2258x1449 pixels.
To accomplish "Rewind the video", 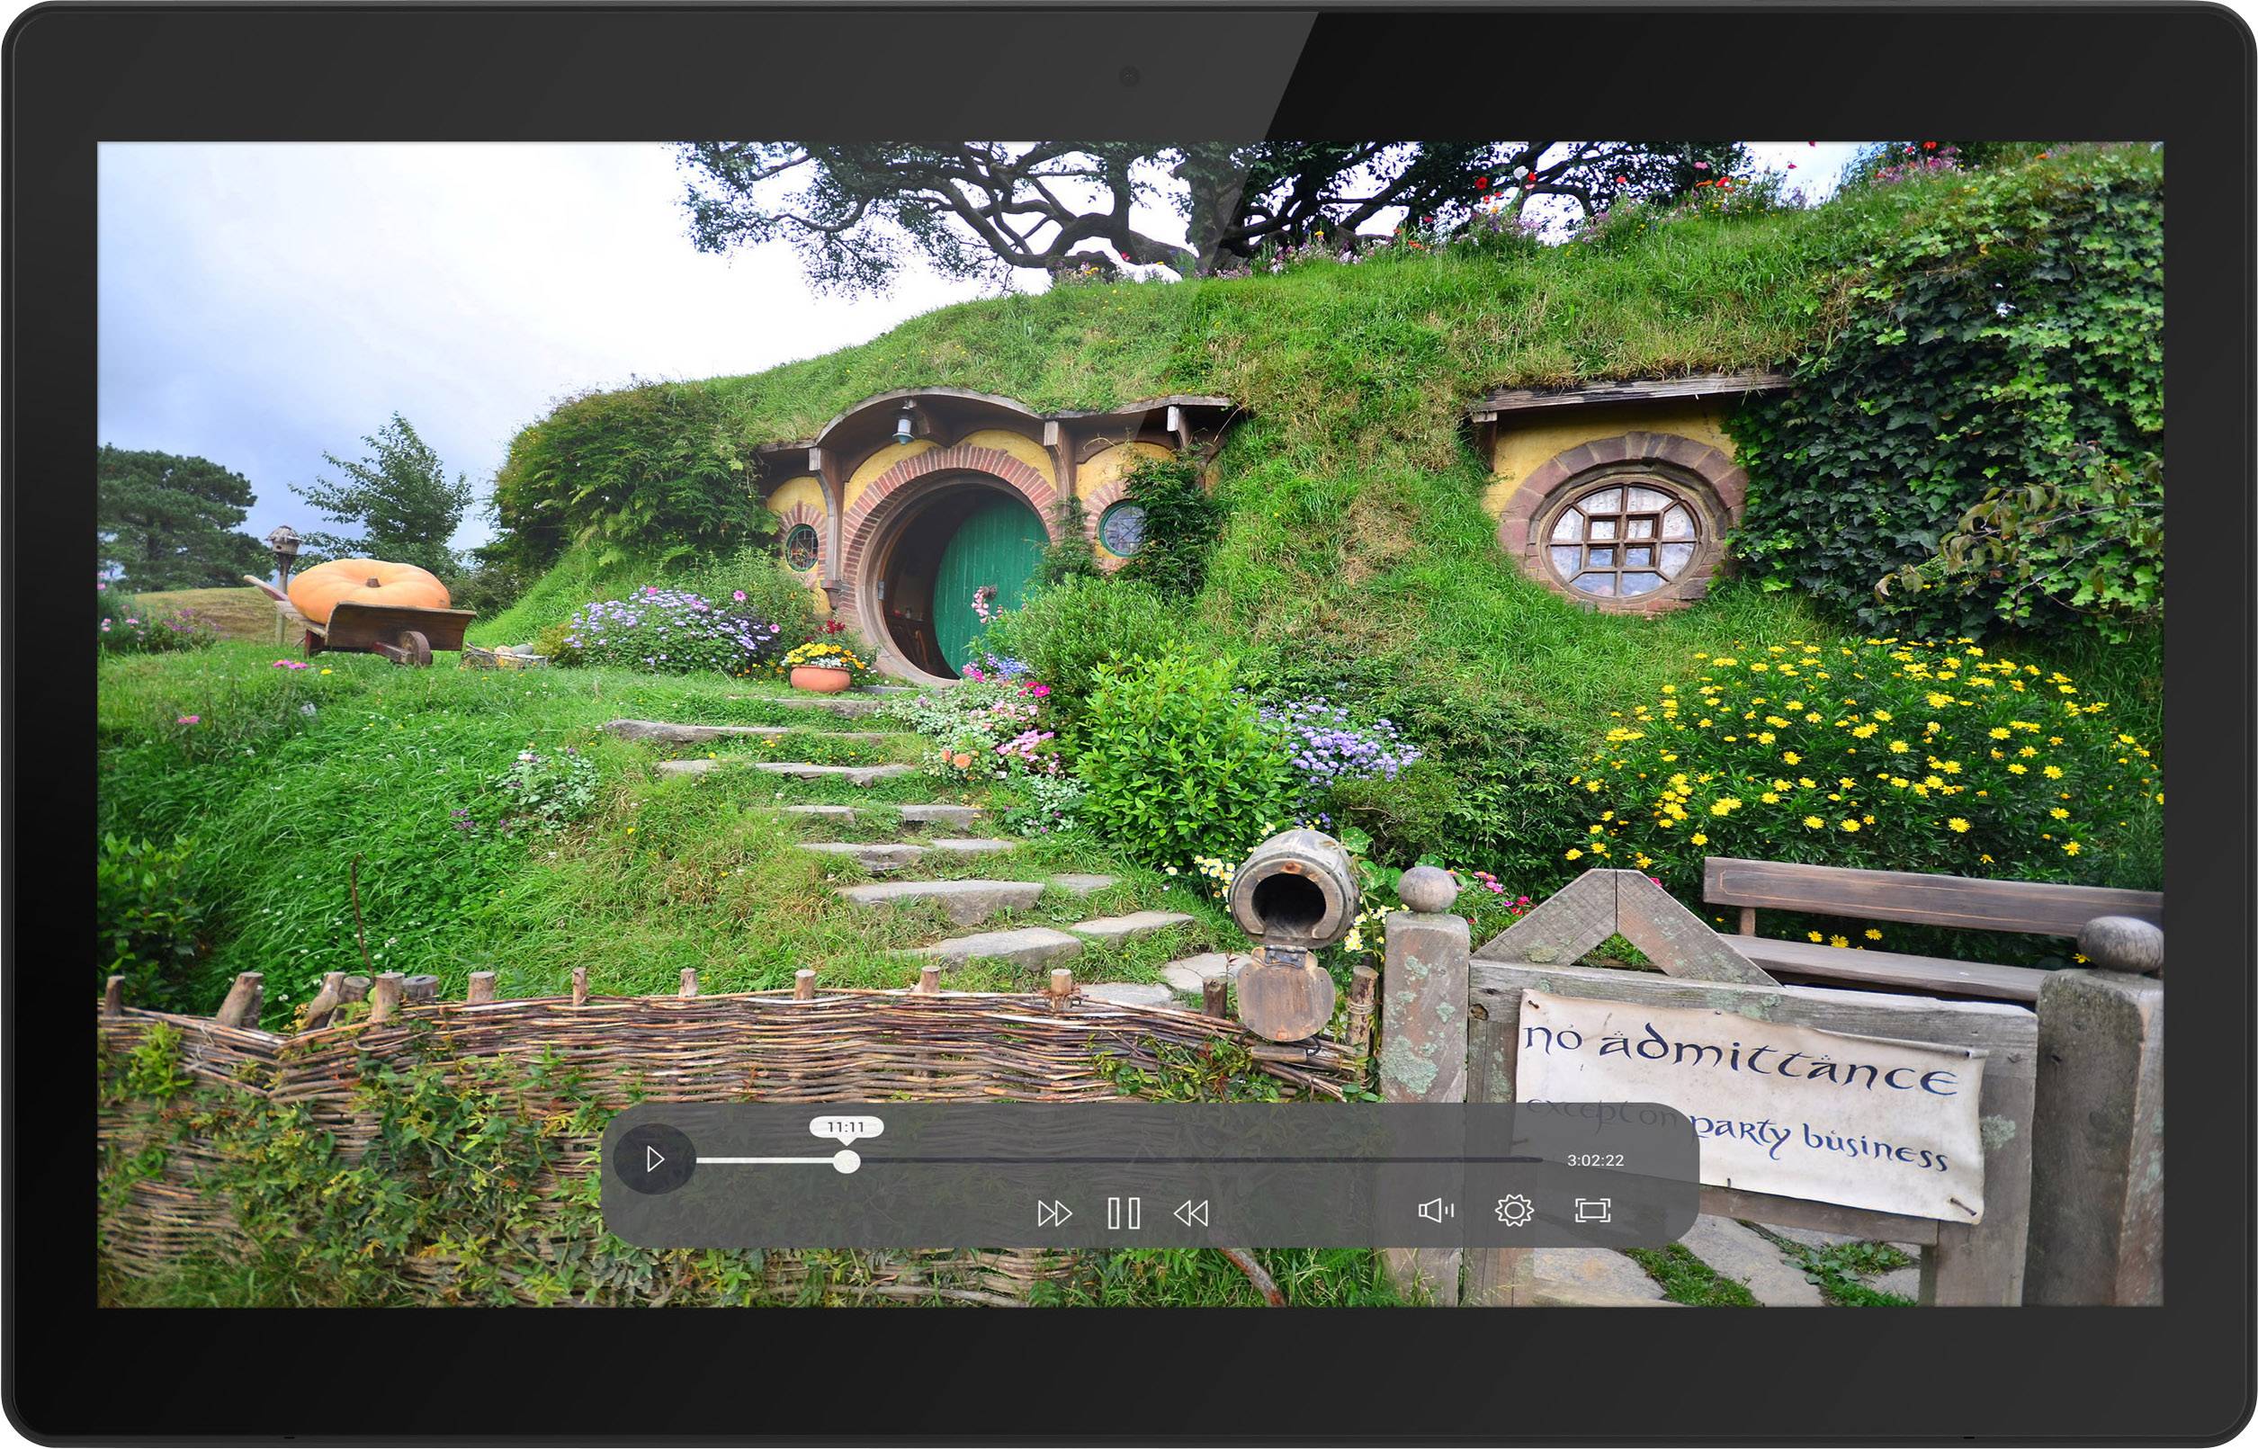I will 1194,1212.
